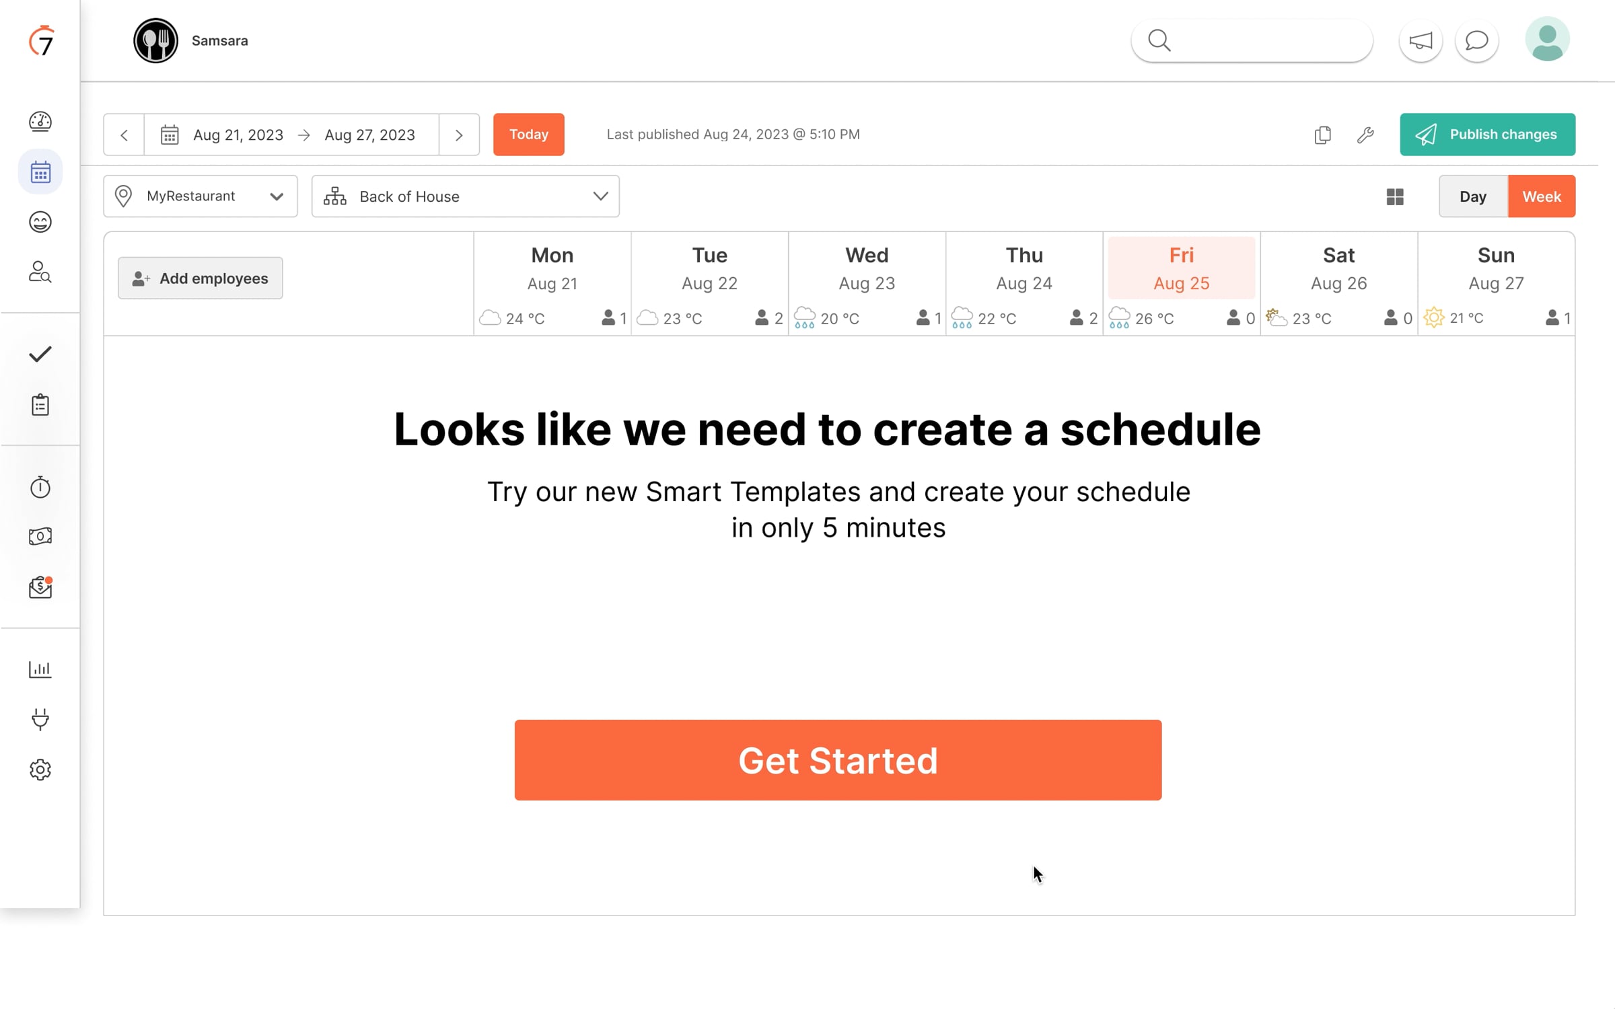
Task: Switch schedule to Week view
Action: pos(1542,196)
